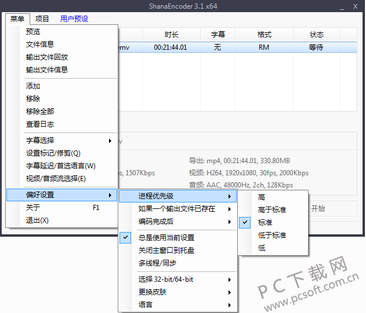This screenshot has width=366, height=313.
Task: Open 查看日志 from menu
Action: point(62,124)
